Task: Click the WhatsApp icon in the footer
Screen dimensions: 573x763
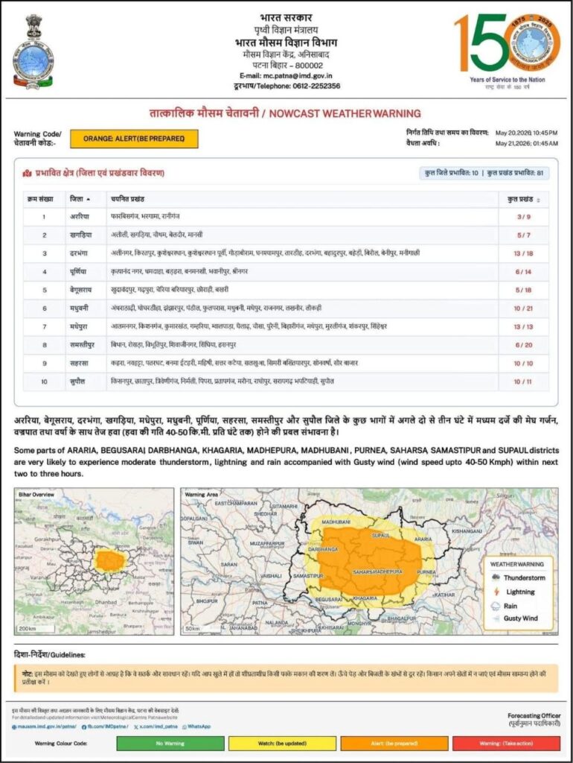Action: click(185, 726)
